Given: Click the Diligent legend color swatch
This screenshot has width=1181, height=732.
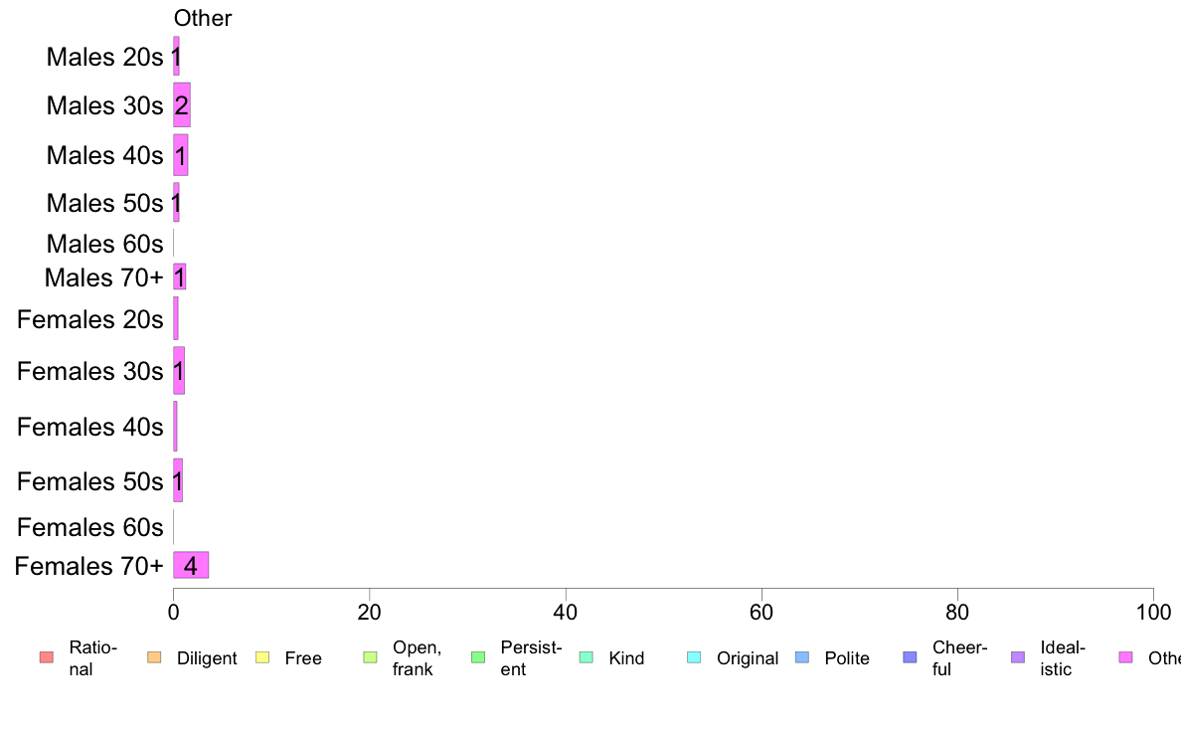Looking at the screenshot, I should pos(154,657).
